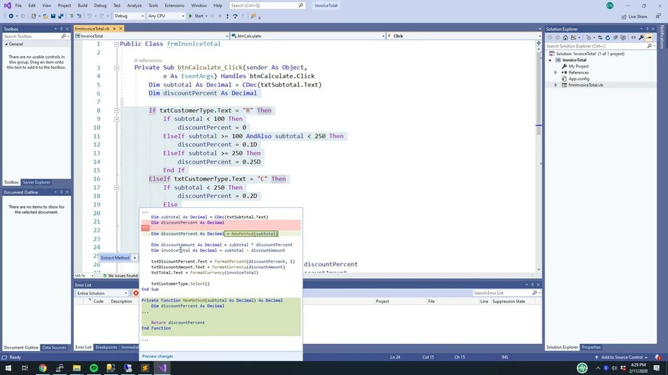Click the Navigate Backward toolbar icon

11,16
